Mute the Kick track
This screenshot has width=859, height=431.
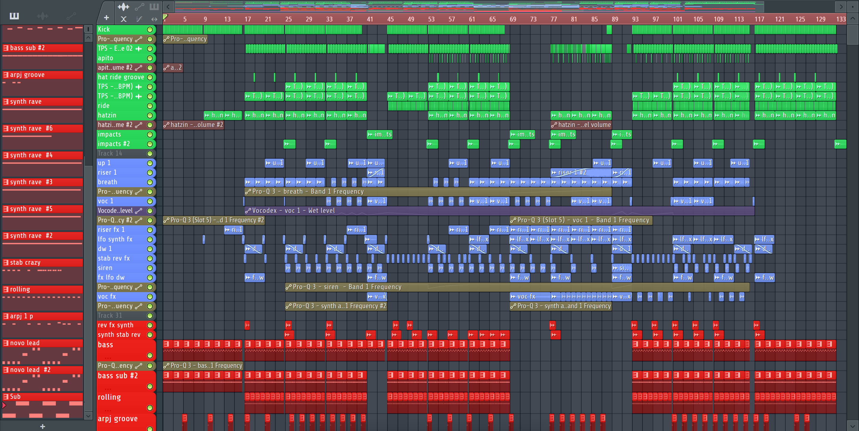(150, 30)
